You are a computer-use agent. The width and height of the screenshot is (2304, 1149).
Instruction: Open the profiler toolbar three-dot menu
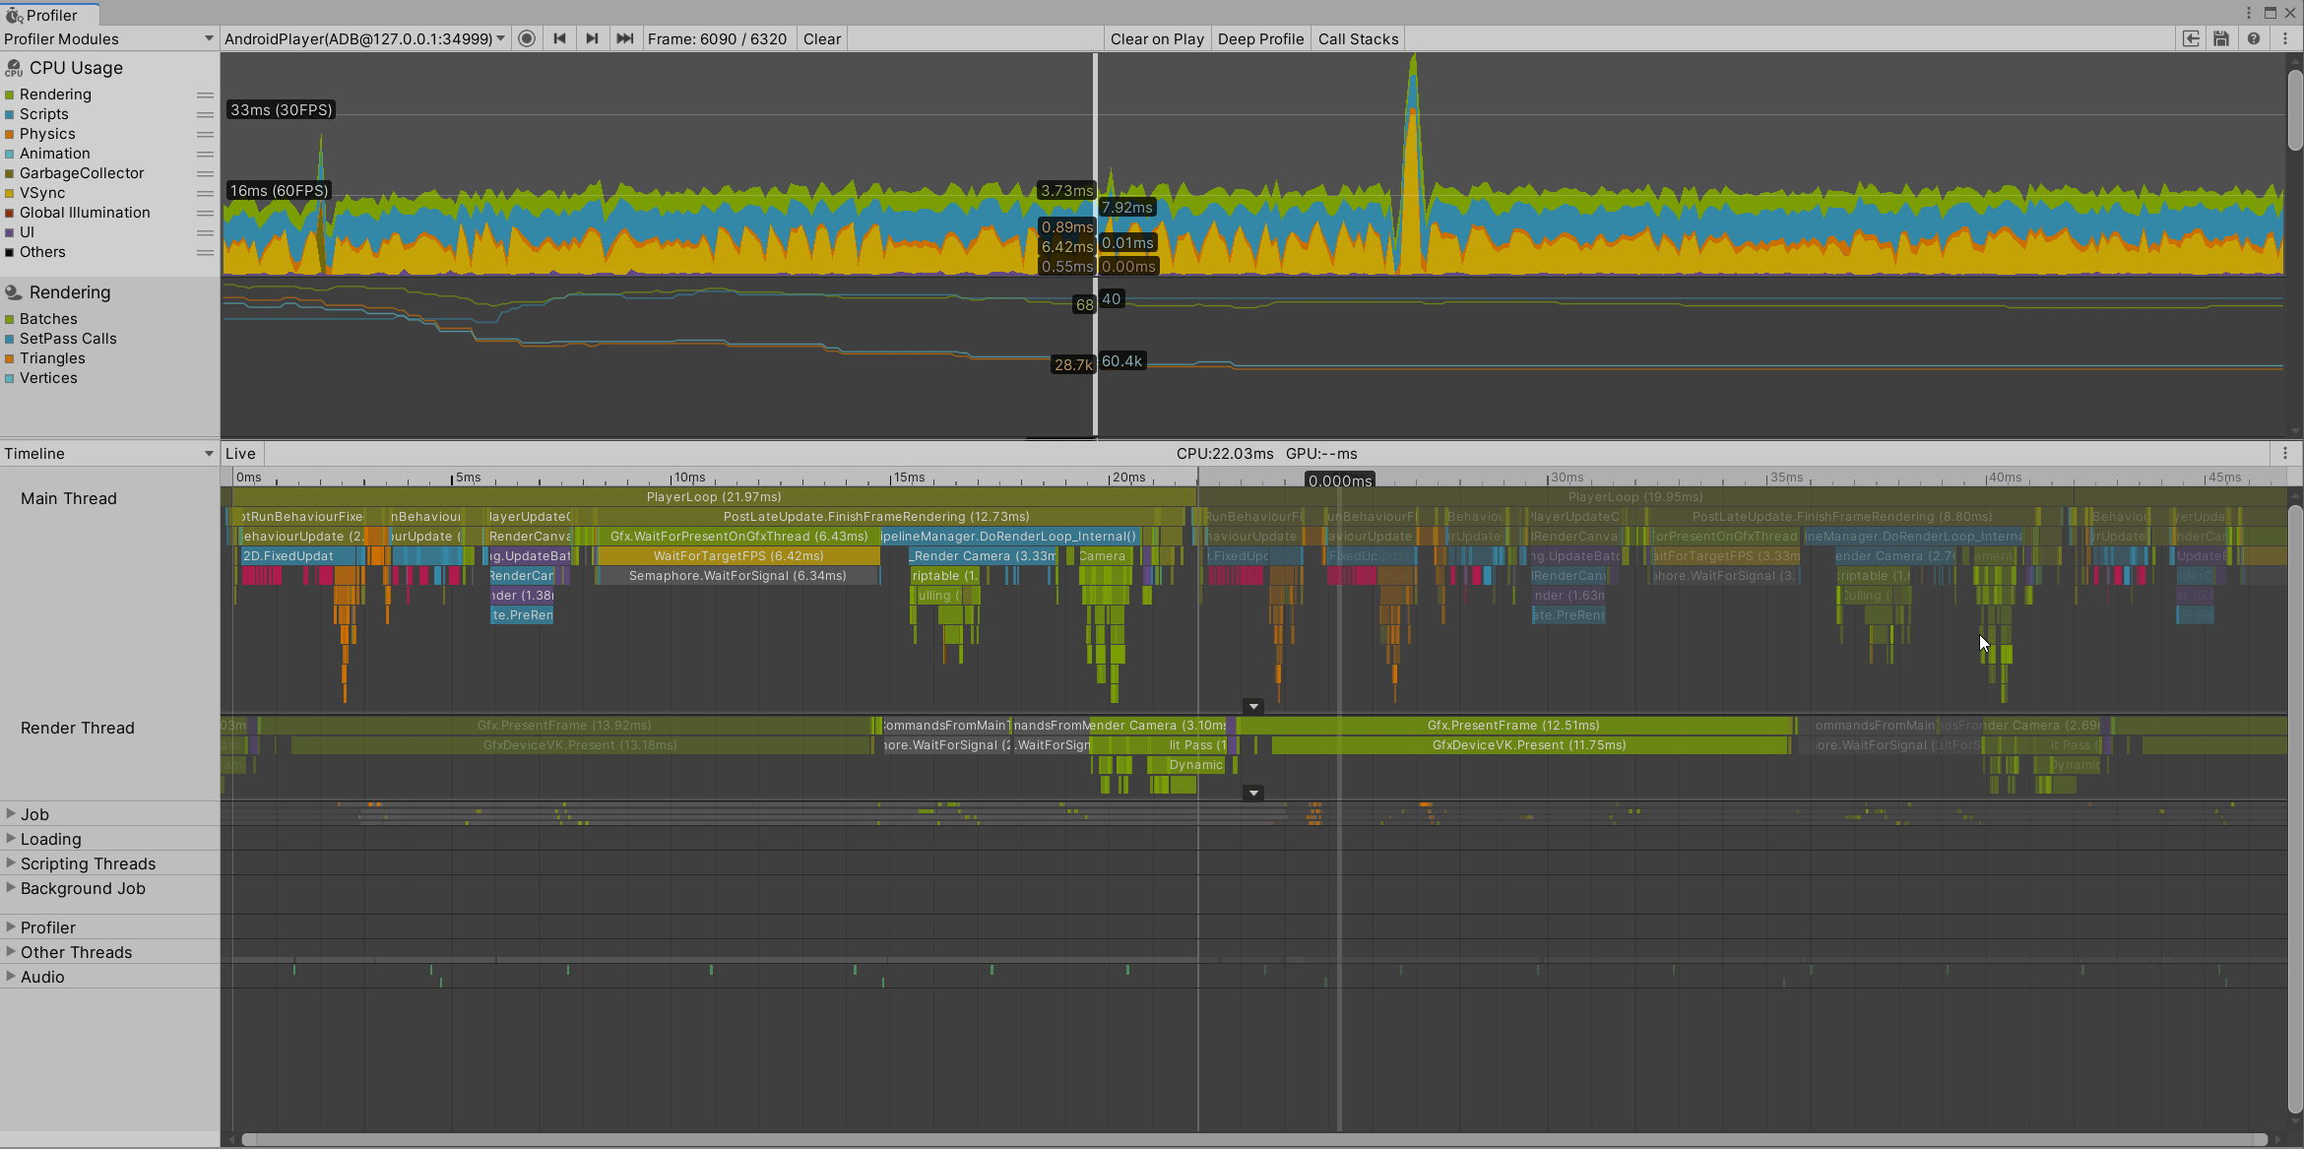pyautogui.click(x=2285, y=38)
